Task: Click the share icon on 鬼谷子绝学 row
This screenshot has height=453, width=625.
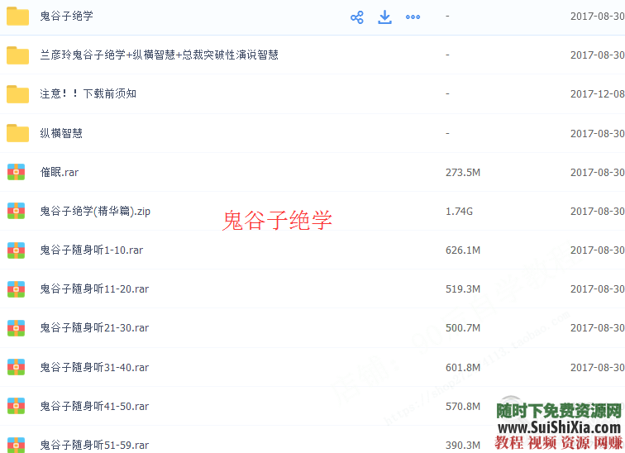Action: coord(357,17)
